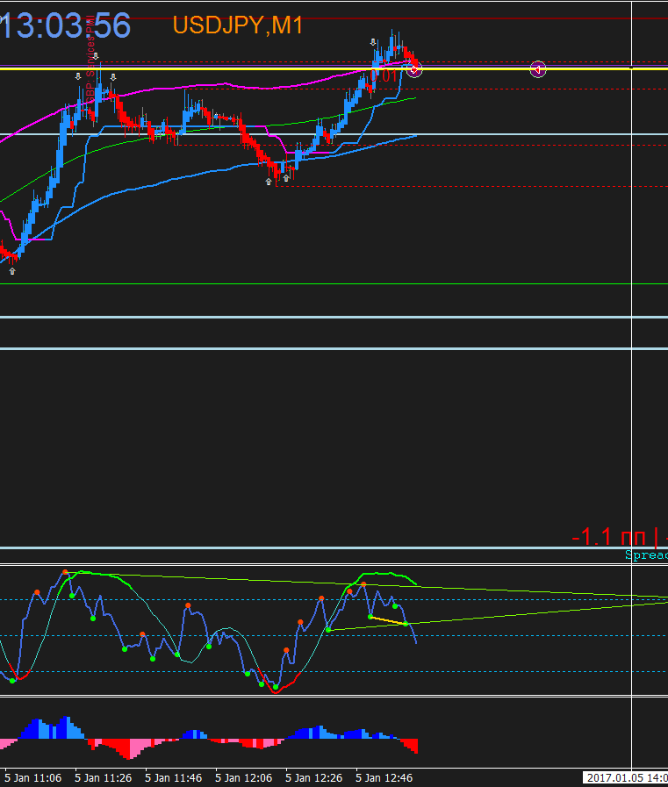Click the down arrow above the 12:46 price peak
The image size is (668, 787).
click(373, 42)
